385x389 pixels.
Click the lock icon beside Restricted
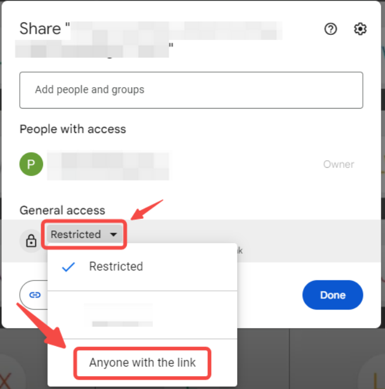click(31, 240)
